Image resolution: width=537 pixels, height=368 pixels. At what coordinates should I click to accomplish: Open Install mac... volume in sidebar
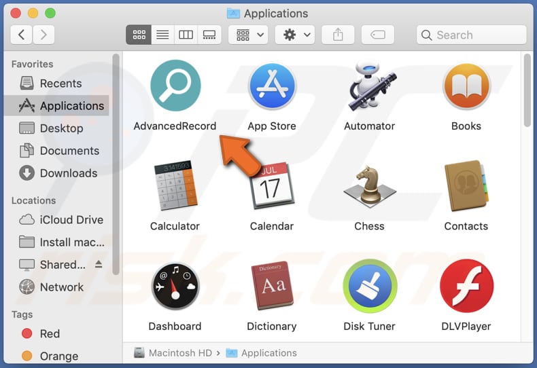56,242
